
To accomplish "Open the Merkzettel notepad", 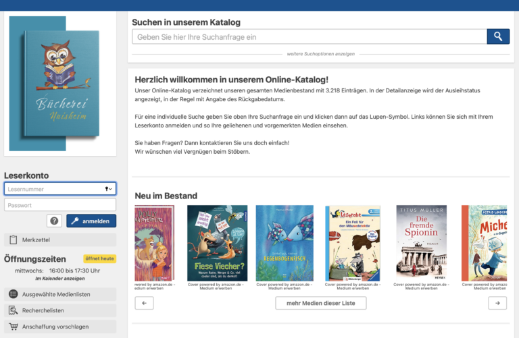I will 60,240.
